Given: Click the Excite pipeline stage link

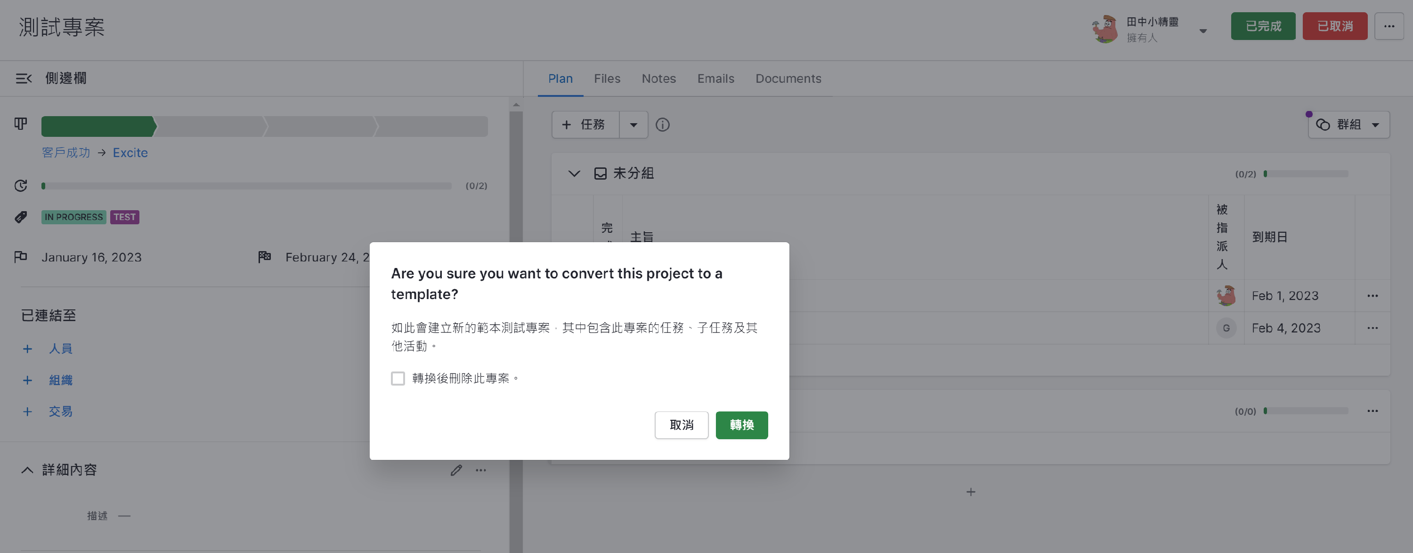Looking at the screenshot, I should point(130,153).
